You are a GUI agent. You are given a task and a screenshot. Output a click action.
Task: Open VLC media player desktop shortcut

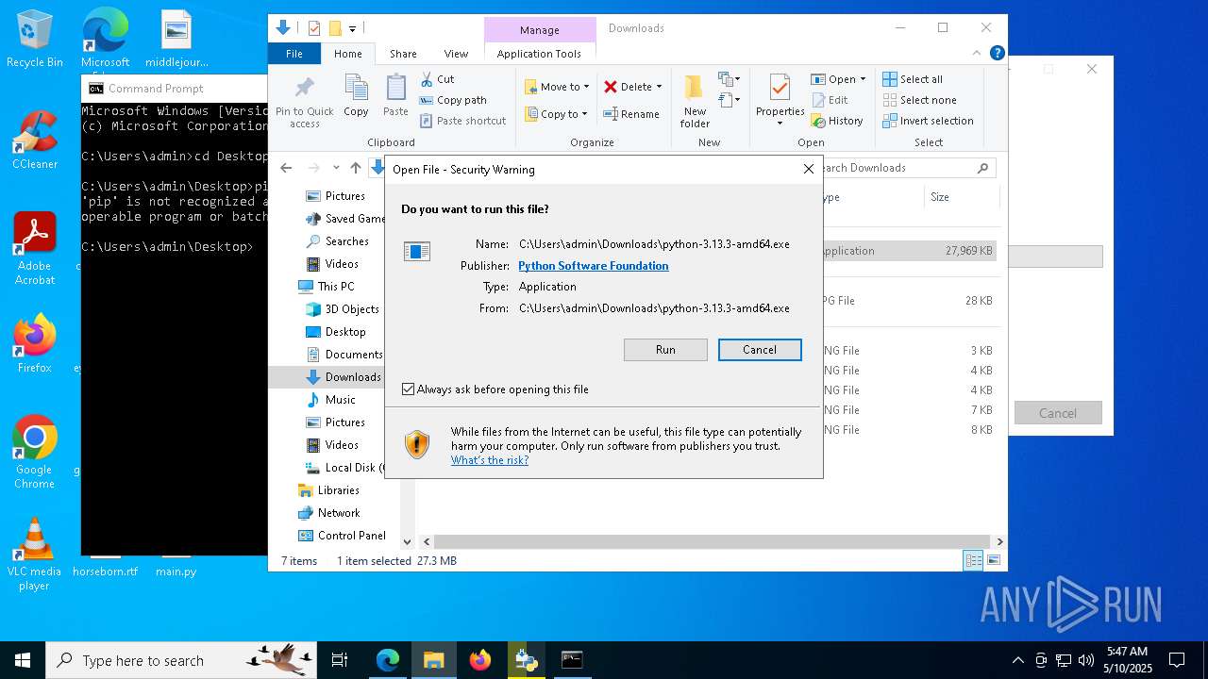[x=35, y=555]
